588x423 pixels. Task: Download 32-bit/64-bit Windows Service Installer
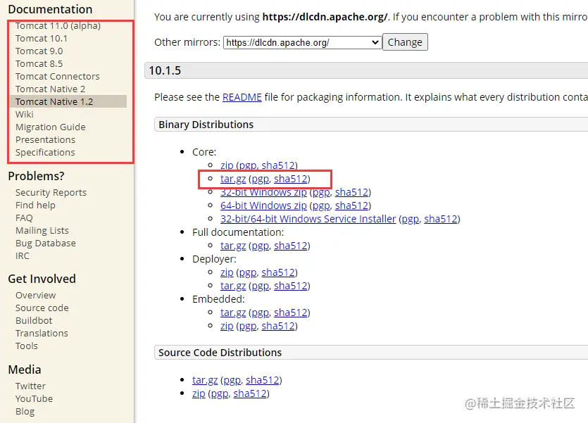click(308, 219)
